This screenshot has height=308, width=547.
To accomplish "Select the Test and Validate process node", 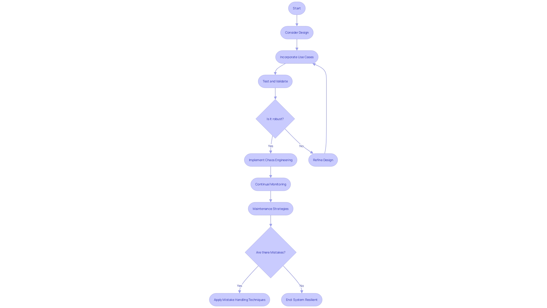I will click(275, 81).
